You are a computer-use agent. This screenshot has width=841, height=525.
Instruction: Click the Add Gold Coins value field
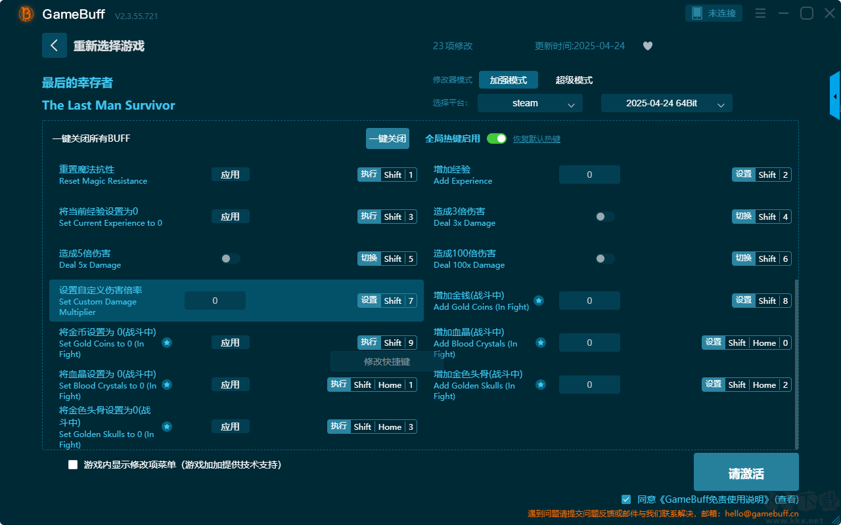click(589, 301)
